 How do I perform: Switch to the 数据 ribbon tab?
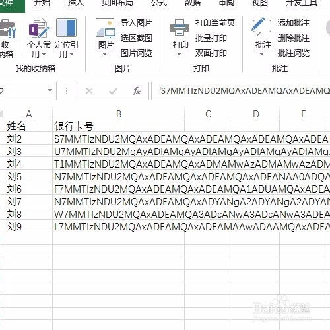192,3
